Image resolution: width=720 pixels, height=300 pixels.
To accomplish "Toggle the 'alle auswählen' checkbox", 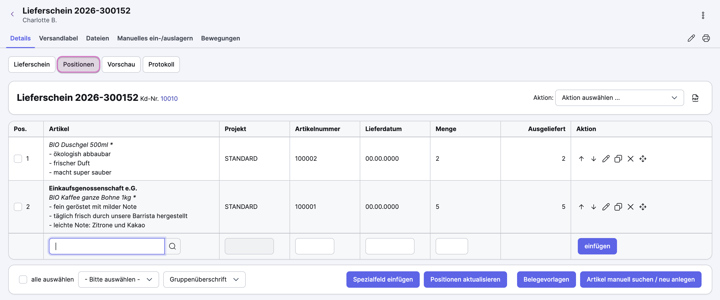I will pyautogui.click(x=23, y=280).
